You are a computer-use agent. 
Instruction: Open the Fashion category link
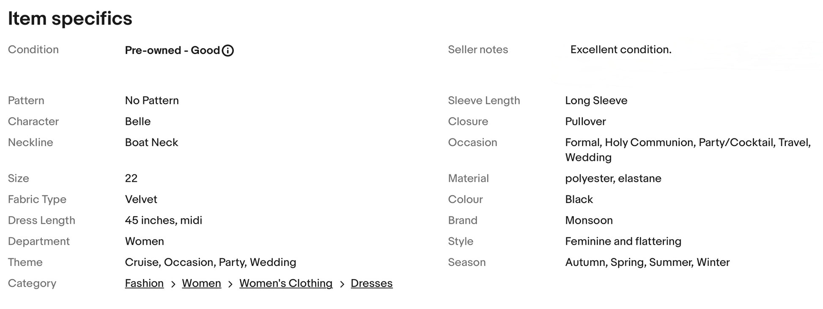[144, 283]
